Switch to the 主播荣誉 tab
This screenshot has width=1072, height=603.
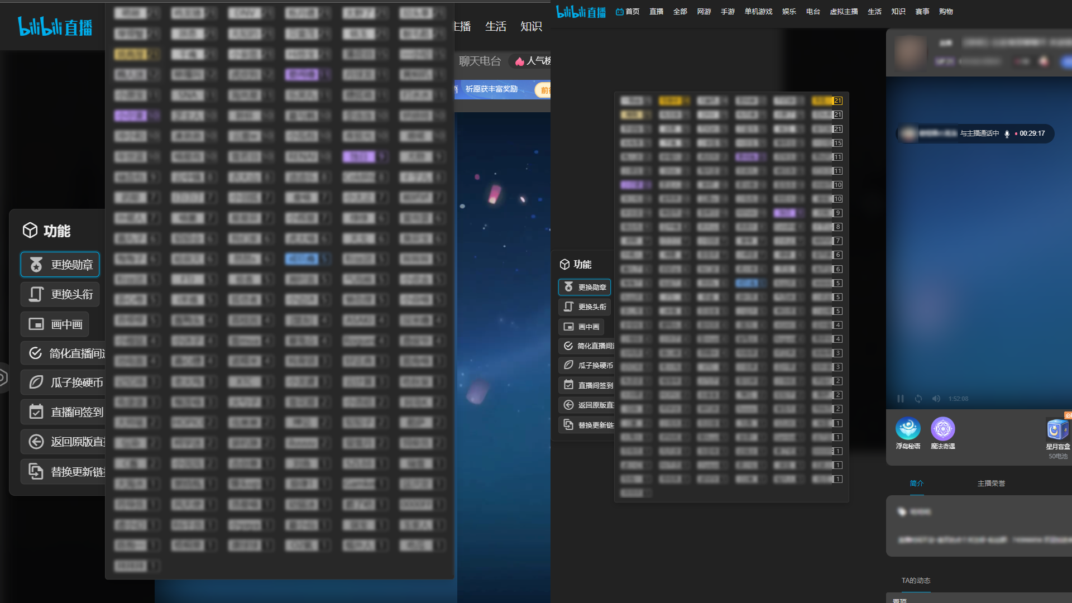tap(991, 484)
